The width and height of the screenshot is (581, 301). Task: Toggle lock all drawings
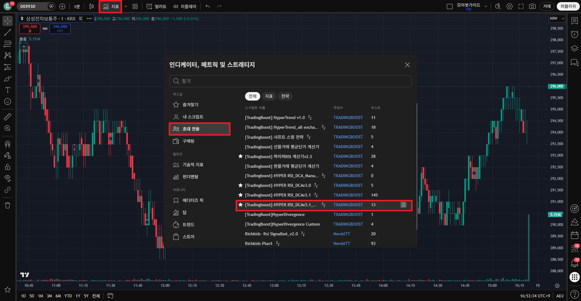[8, 167]
